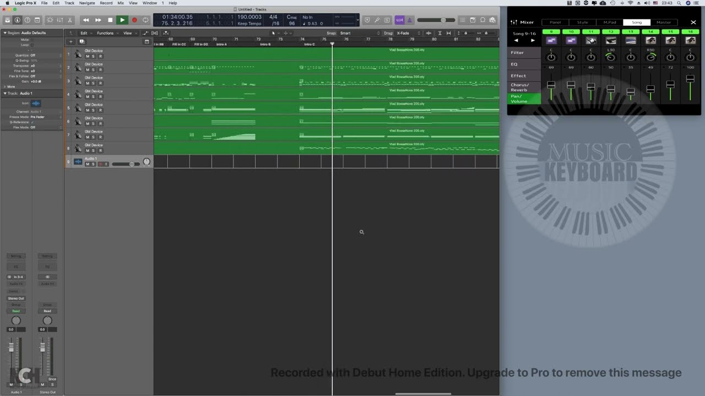Select EQ category in Mixer
The width and height of the screenshot is (705, 396).
click(x=524, y=64)
